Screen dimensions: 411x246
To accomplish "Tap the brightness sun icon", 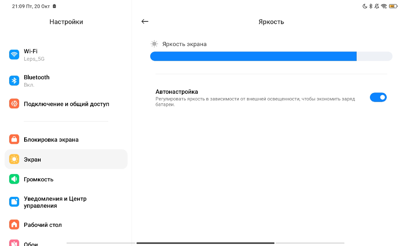I will (x=154, y=44).
